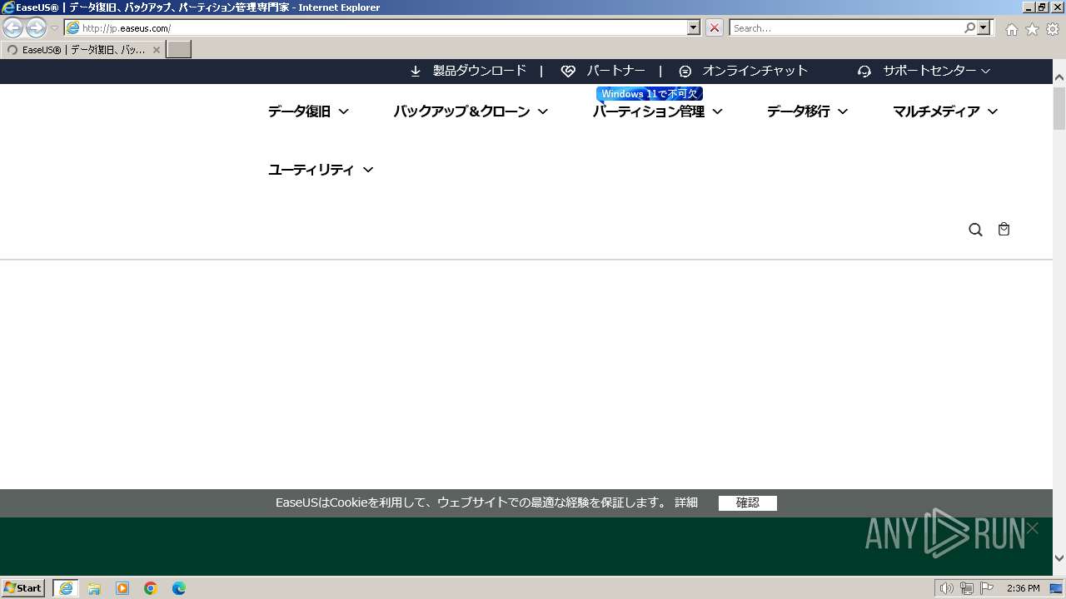The width and height of the screenshot is (1066, 599).
Task: Click the 詳細 cookie details link
Action: (x=686, y=502)
